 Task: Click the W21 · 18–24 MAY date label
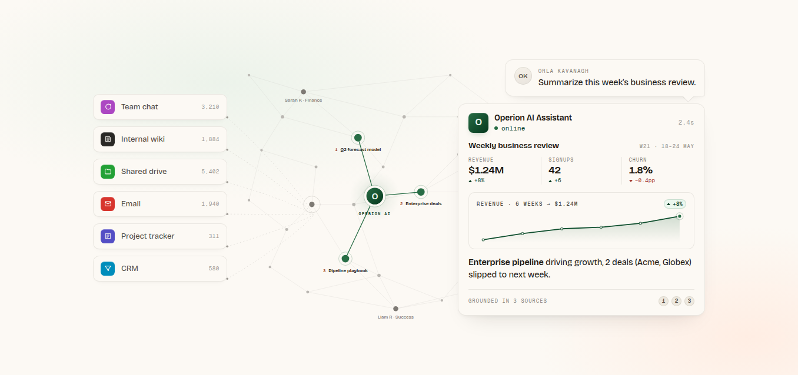point(667,146)
